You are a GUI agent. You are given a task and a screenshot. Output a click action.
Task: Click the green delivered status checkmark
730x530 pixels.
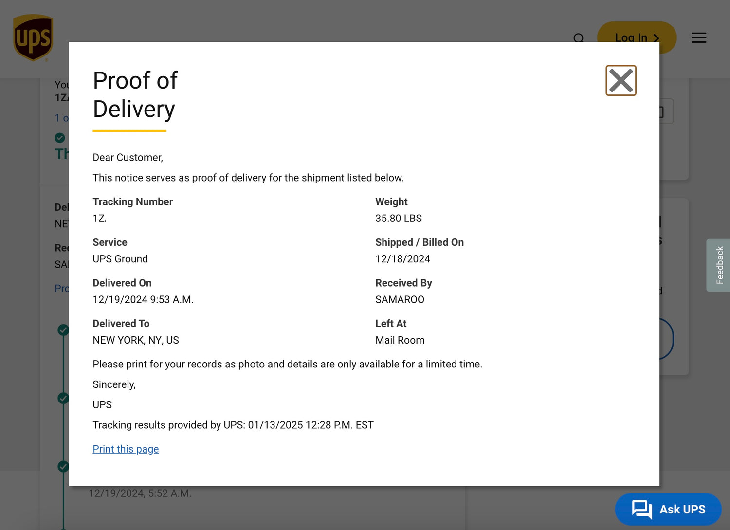click(60, 138)
